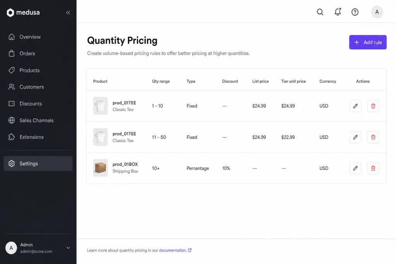Screen dimensions: 396x264
Task: Edit the Classic Tee 1 - 10 rule
Action: [355, 106]
